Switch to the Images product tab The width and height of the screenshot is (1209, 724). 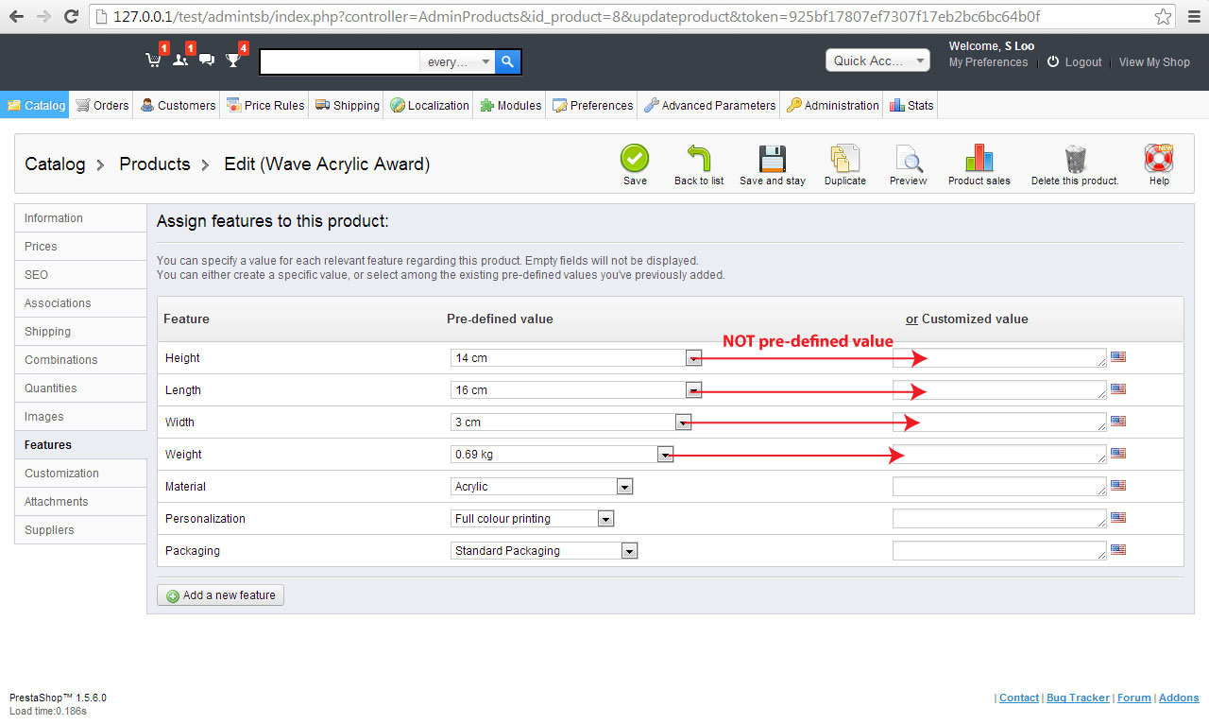[x=80, y=417]
